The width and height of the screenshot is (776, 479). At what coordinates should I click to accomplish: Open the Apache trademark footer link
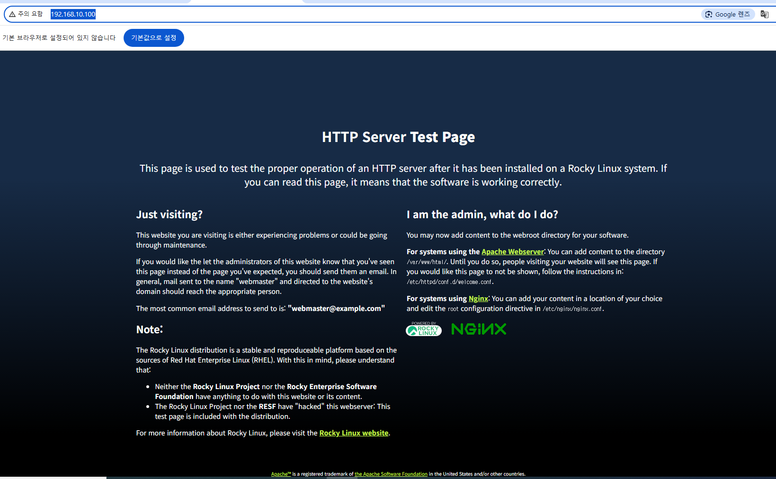(281, 474)
